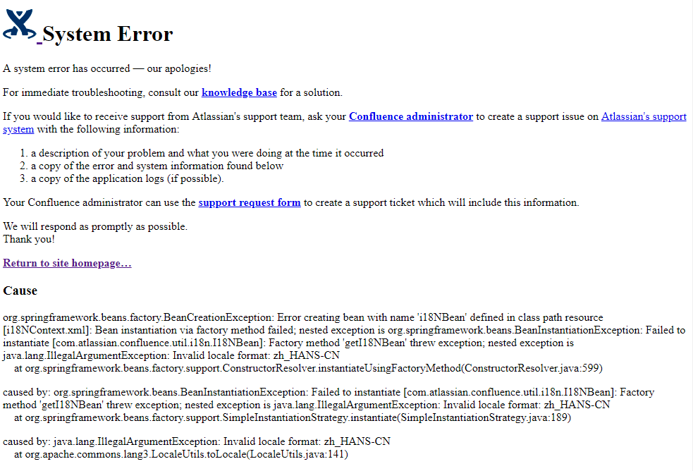Open the knowledge base link
This screenshot has height=471, width=693.
(x=239, y=92)
